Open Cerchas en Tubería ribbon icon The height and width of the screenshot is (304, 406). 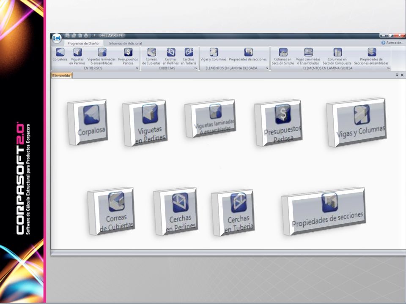tap(189, 56)
